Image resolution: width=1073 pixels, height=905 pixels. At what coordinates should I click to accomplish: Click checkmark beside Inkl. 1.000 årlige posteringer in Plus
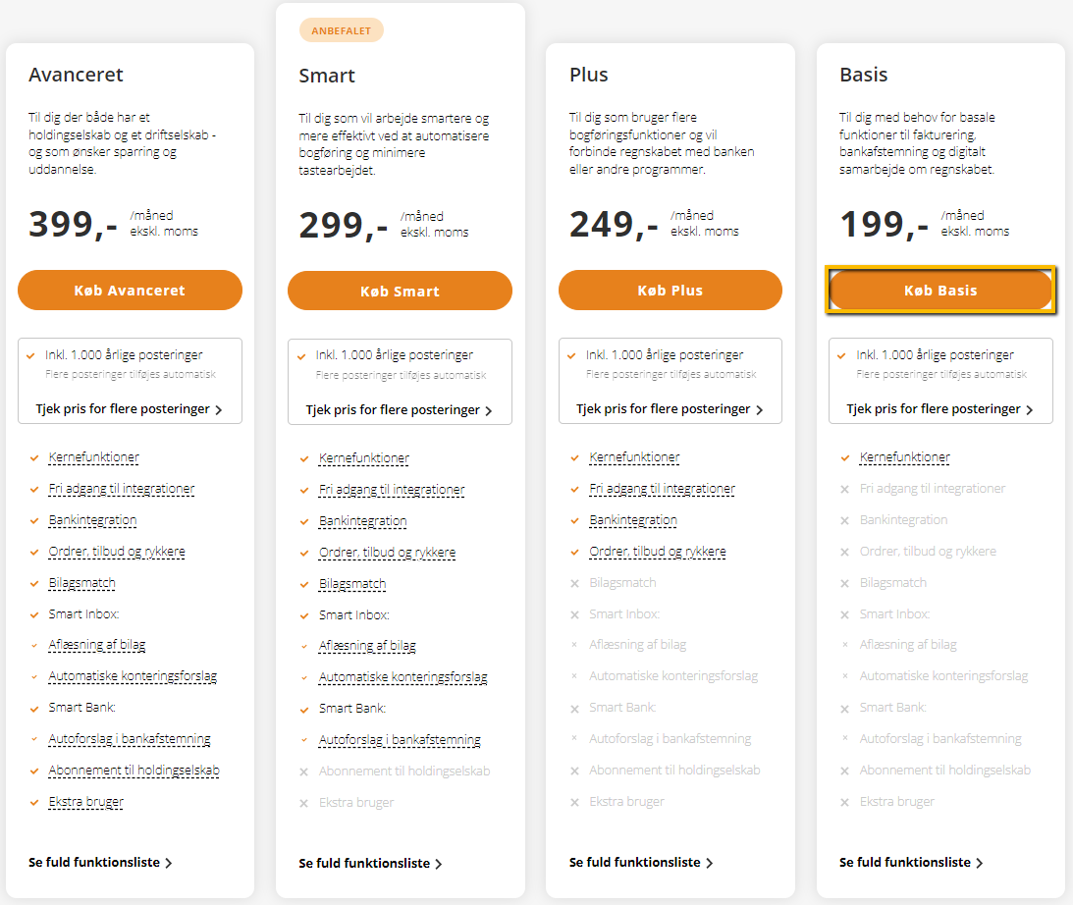(571, 355)
